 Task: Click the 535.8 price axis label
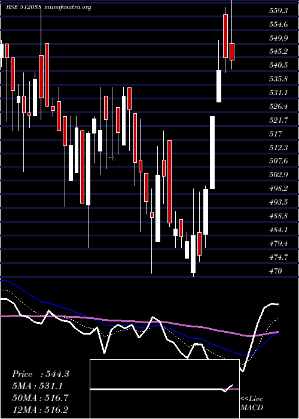[278, 79]
